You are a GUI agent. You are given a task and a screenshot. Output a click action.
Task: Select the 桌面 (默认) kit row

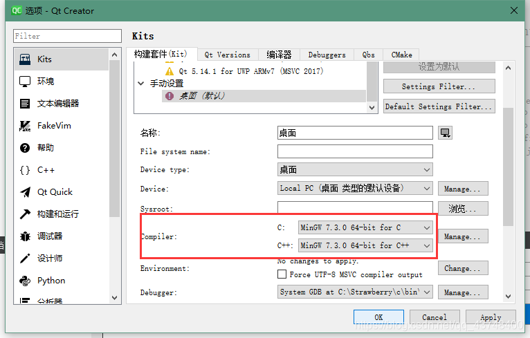(264, 96)
